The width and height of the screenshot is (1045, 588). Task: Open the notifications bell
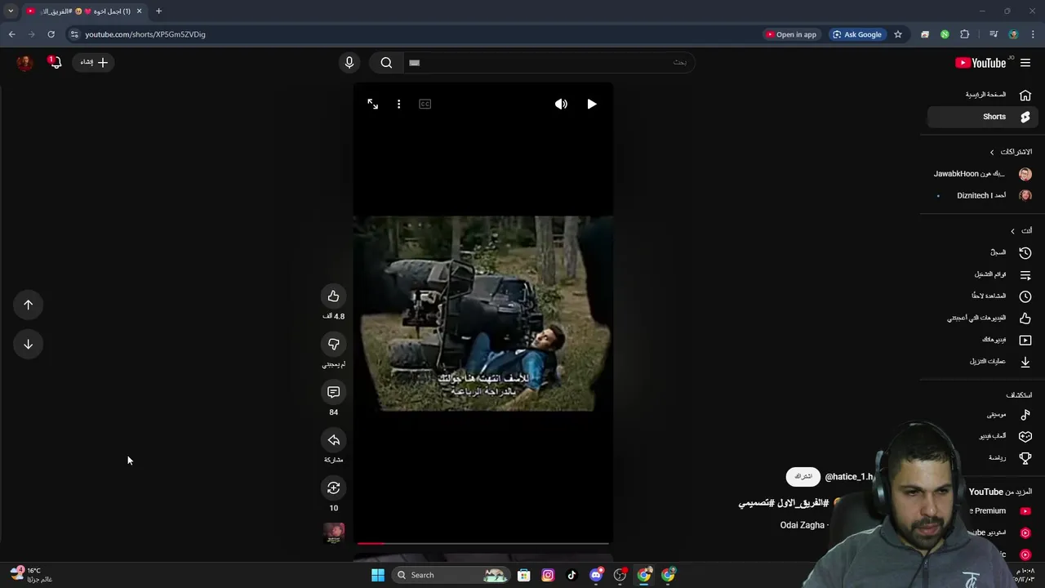tap(55, 62)
